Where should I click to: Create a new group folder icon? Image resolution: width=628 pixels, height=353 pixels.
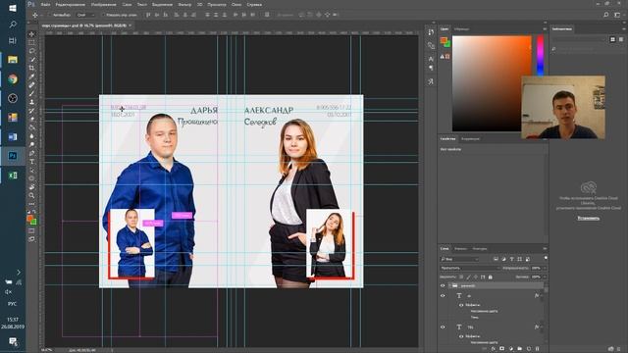click(519, 349)
